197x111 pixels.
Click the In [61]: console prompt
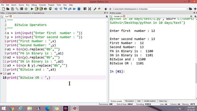[x=117, y=71]
